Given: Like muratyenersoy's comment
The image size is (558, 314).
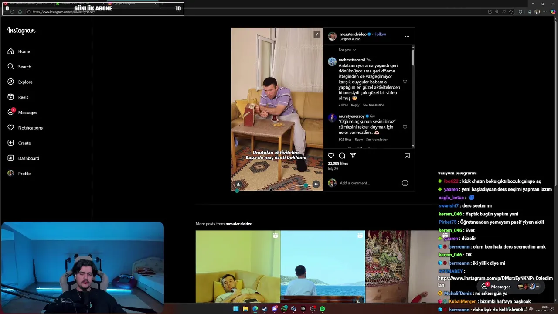Looking at the screenshot, I should [x=405, y=127].
